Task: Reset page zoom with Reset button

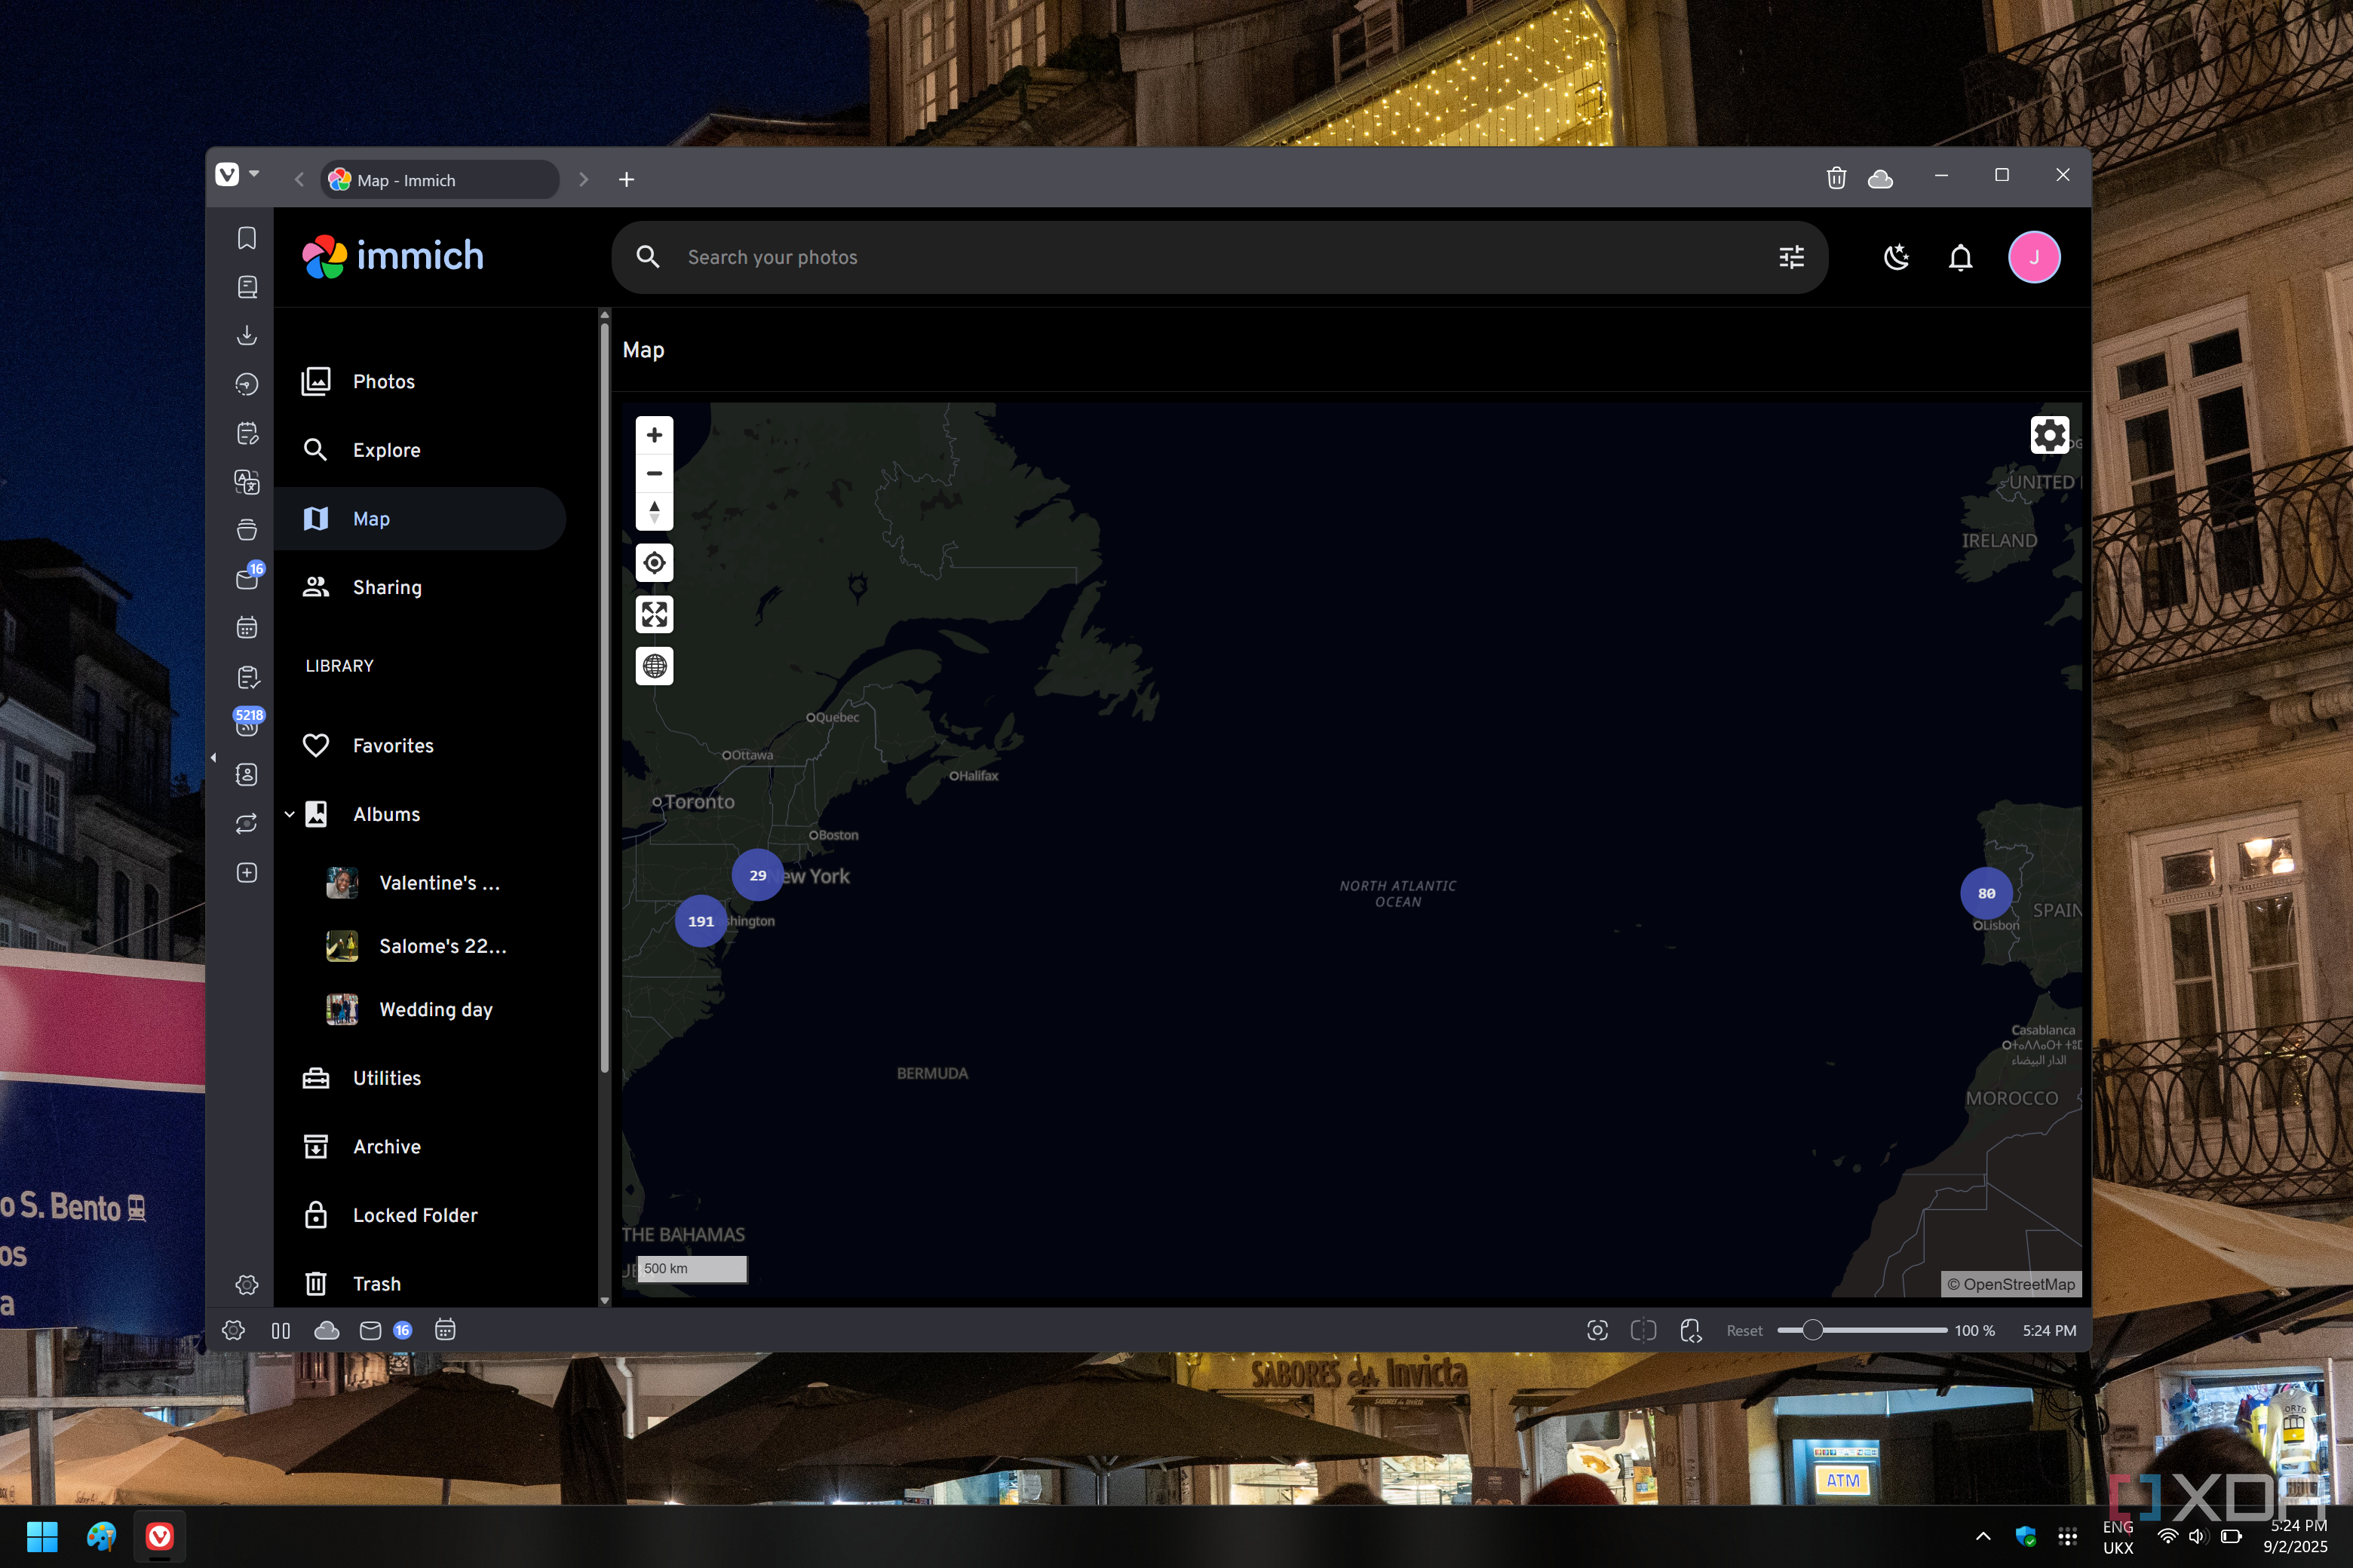Action: click(1744, 1330)
